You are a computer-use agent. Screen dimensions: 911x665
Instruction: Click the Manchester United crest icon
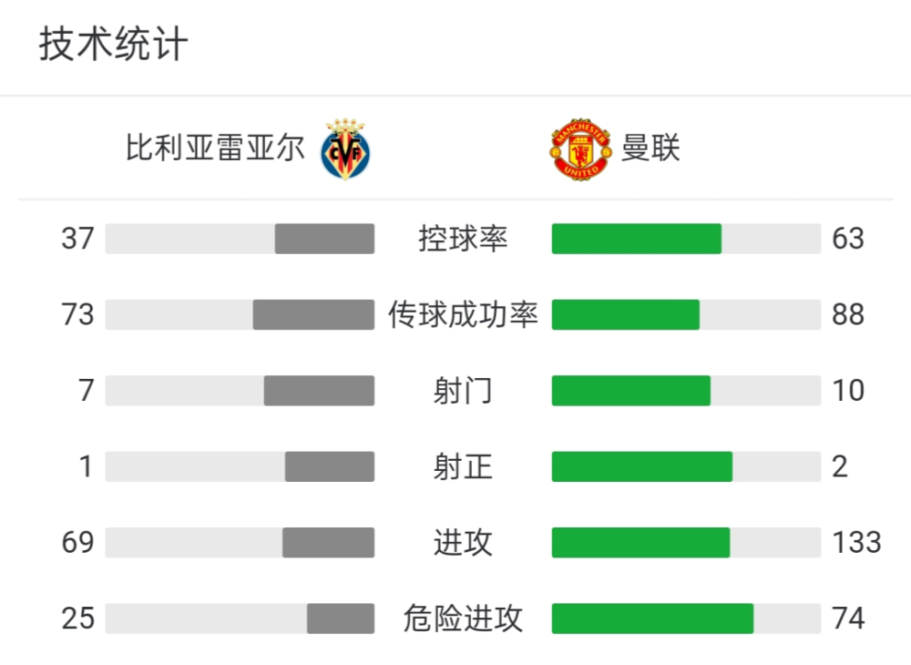click(x=580, y=149)
